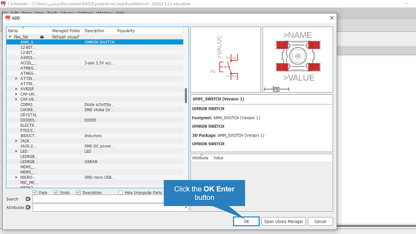Screen dimensions: 416x234
Task: Select the CDBM1... Diode schottky row
Action: pyautogui.click(x=95, y=105)
